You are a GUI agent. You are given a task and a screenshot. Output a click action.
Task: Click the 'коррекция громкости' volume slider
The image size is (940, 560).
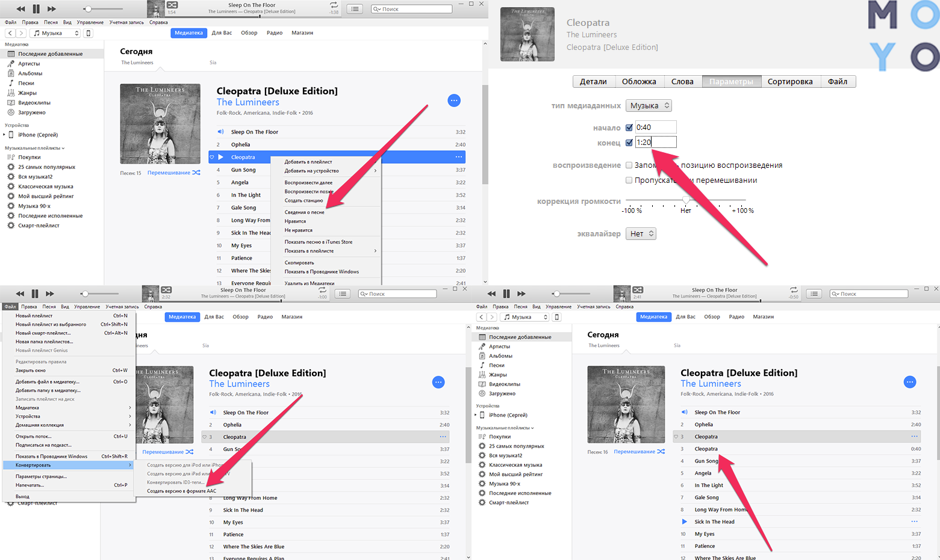(x=686, y=200)
